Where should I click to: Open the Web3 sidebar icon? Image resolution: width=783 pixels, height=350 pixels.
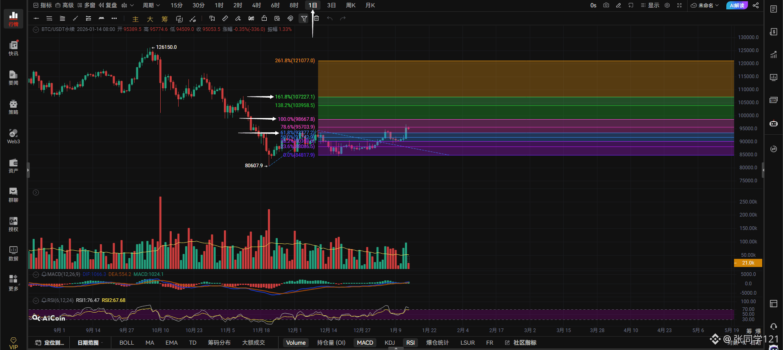(13, 136)
